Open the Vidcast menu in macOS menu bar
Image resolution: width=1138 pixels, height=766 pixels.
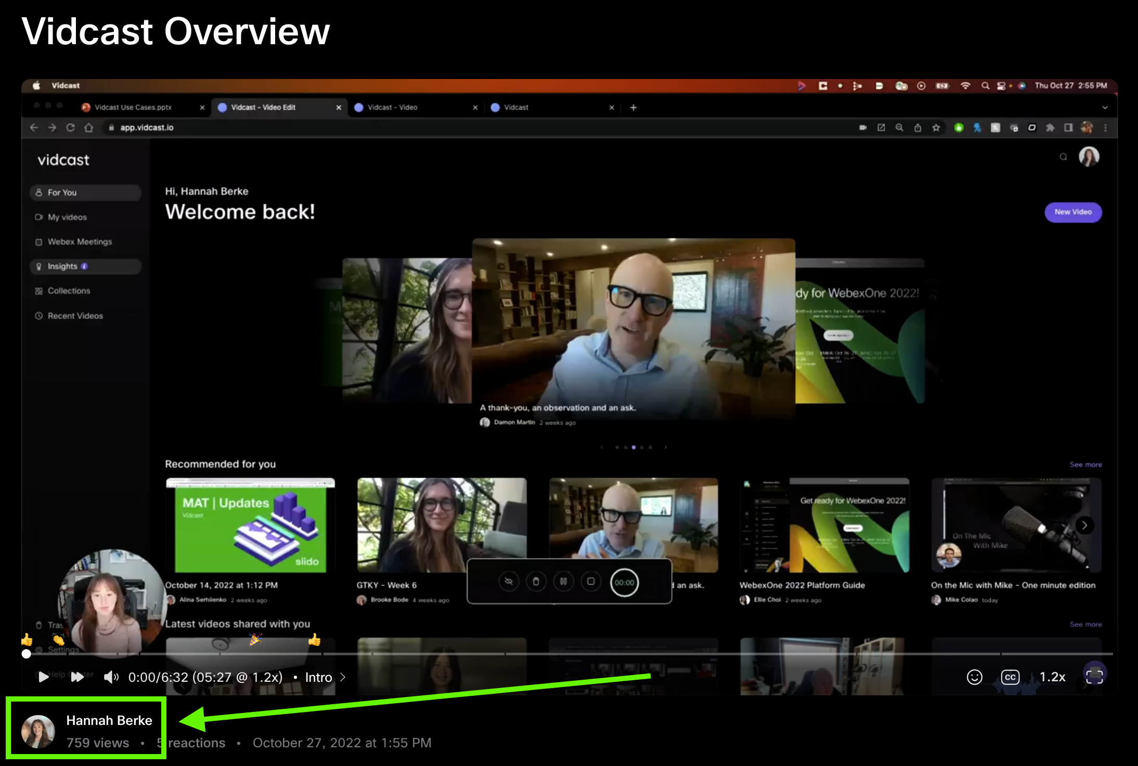pyautogui.click(x=66, y=86)
